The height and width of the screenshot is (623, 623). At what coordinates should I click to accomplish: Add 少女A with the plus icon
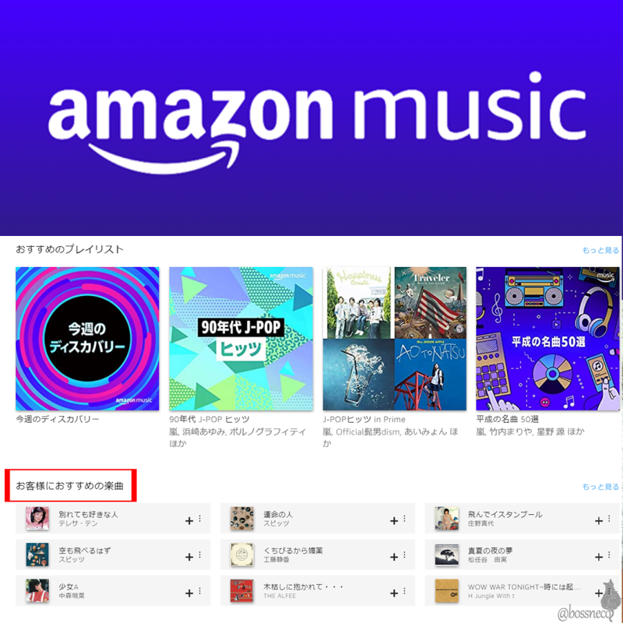point(189,593)
